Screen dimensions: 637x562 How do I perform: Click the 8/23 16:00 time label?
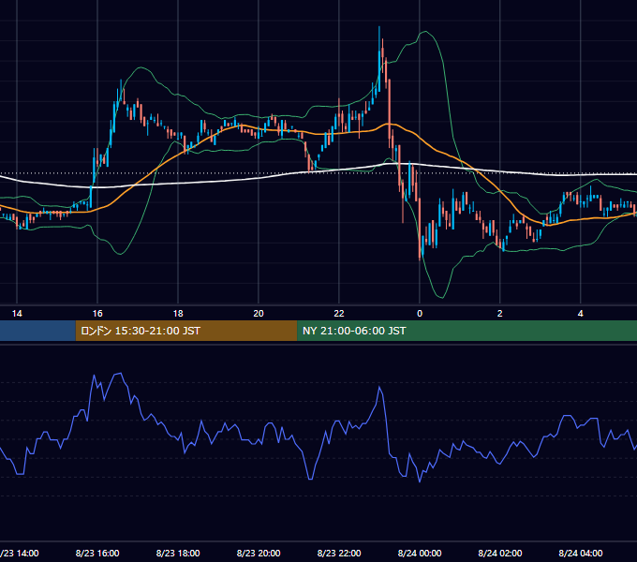[x=97, y=553]
